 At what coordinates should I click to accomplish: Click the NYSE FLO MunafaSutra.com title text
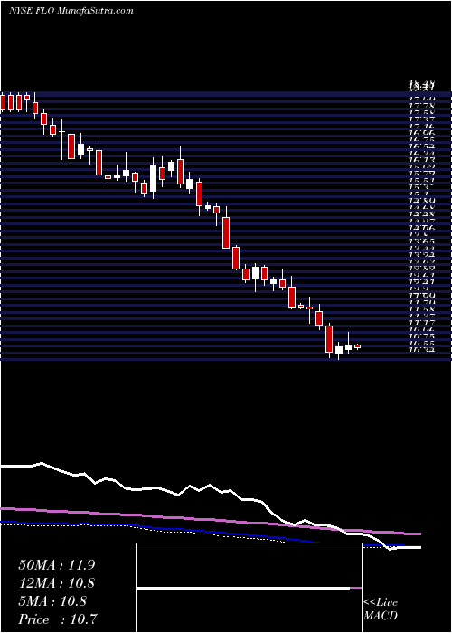click(x=71, y=11)
